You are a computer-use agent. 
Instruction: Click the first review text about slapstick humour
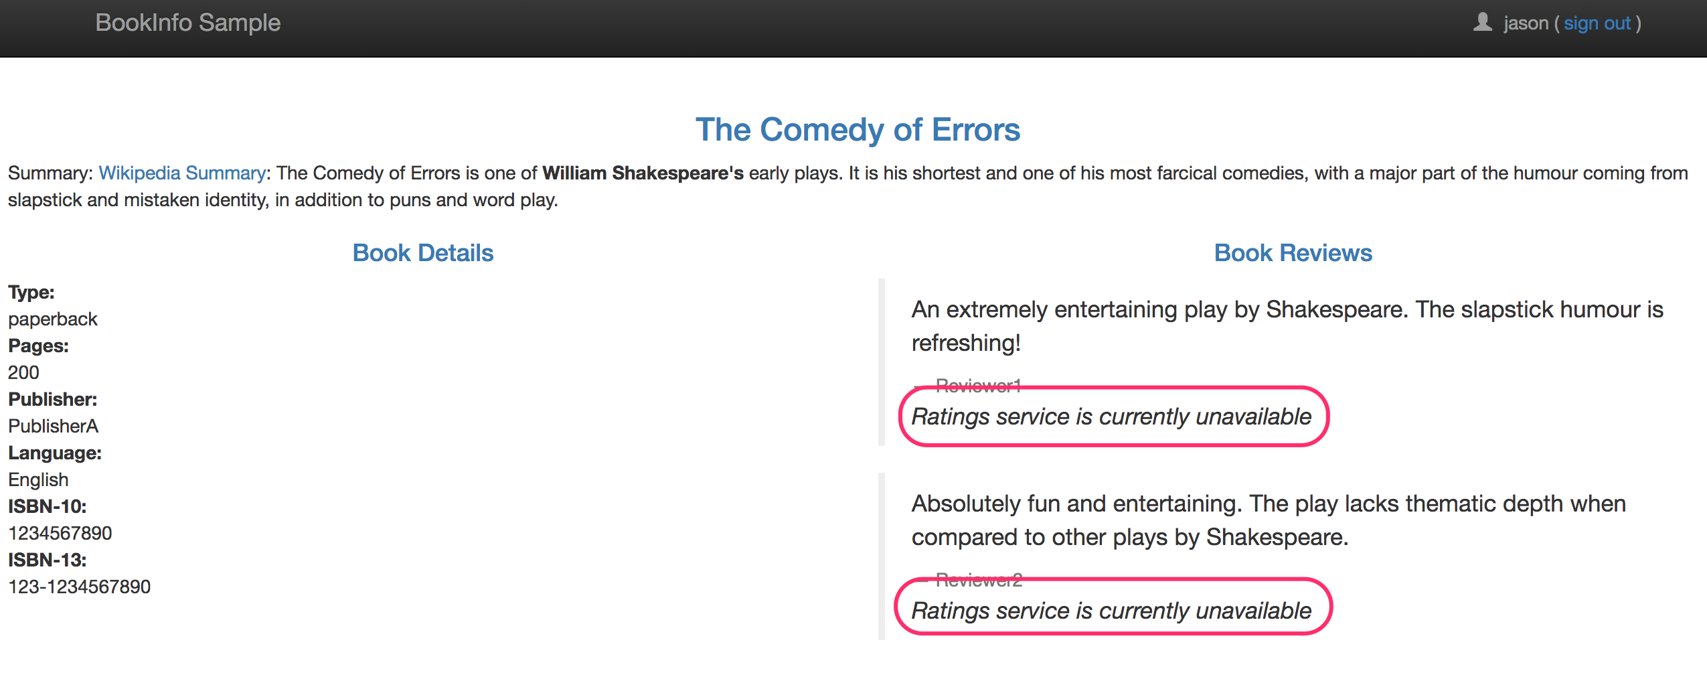[1287, 326]
